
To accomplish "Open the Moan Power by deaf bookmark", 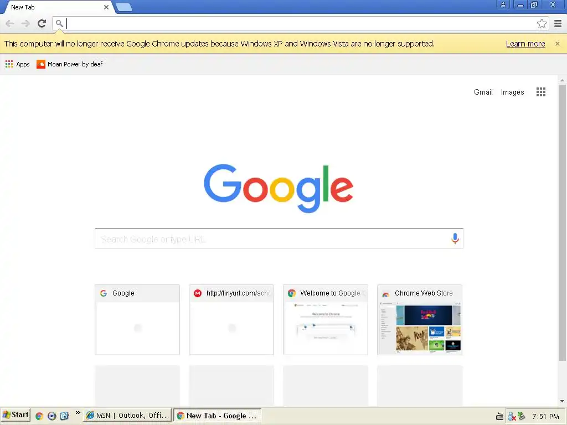I will pos(70,64).
